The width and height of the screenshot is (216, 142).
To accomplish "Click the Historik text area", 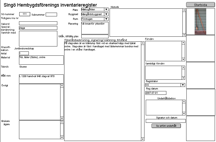I will click(146, 23).
